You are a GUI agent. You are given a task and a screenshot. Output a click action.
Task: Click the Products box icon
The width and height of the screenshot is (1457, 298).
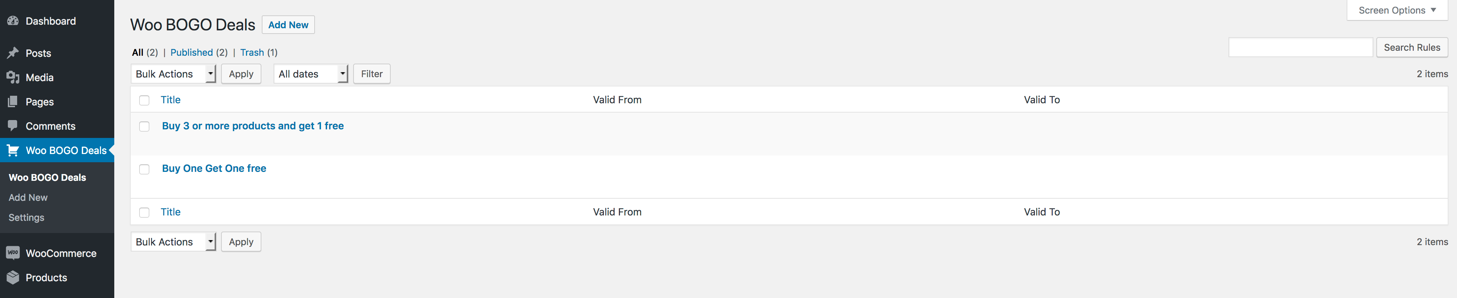pyautogui.click(x=13, y=278)
